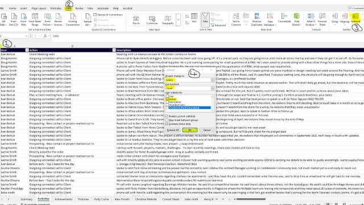The image size is (364, 205).
Task: Import data From Text/CSV
Action: pyautogui.click(x=14, y=19)
